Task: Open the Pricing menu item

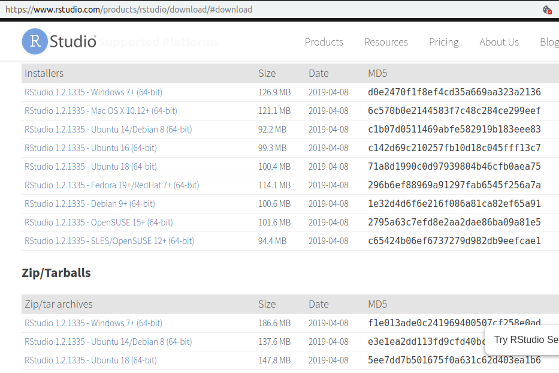Action: 443,42
